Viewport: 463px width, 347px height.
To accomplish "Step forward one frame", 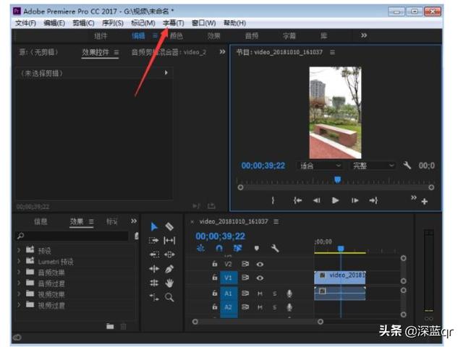I will (x=354, y=201).
